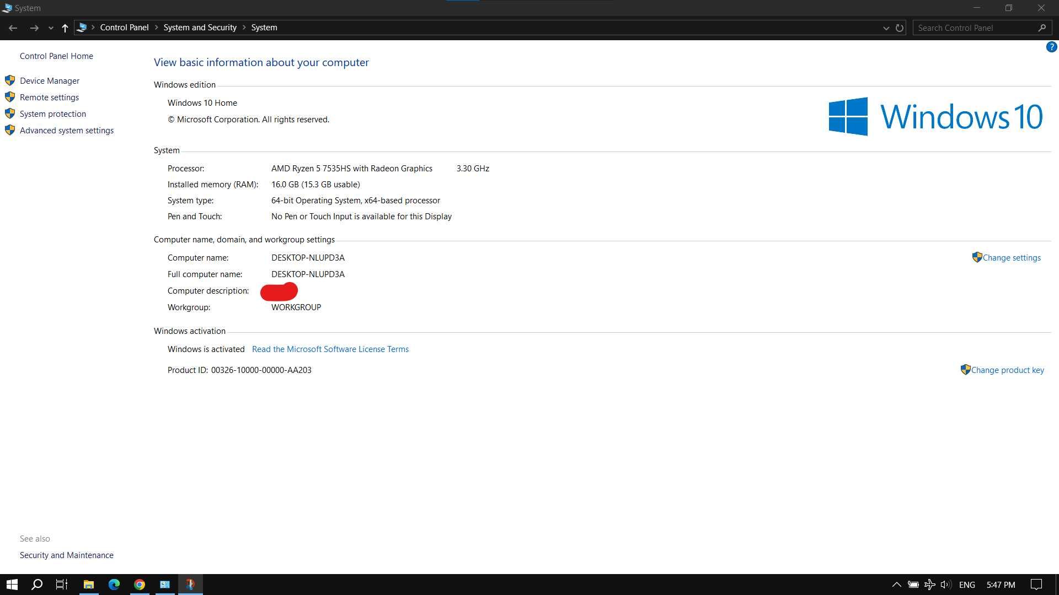Go back using the back arrow
1059x595 pixels.
(13, 28)
